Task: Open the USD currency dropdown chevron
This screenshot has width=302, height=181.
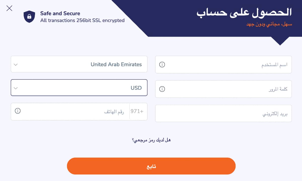Action: tap(16, 88)
